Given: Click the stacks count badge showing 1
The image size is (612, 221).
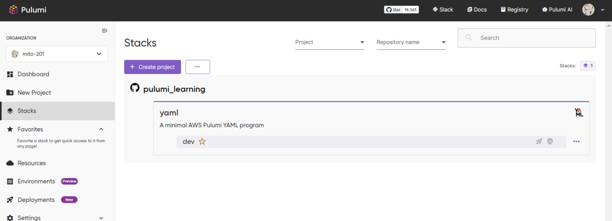Looking at the screenshot, I should coord(588,66).
